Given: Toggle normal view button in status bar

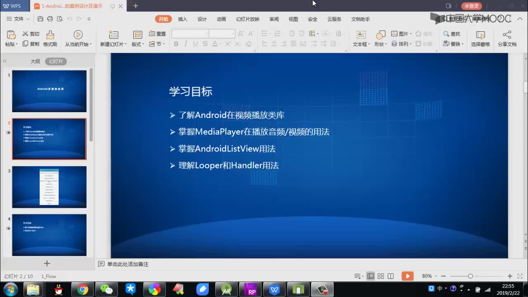Looking at the screenshot, I should [371, 276].
